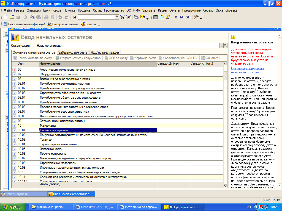
Task: Click Сопоставление БУ и НУ button
Action: point(178,58)
